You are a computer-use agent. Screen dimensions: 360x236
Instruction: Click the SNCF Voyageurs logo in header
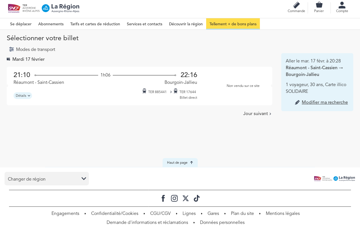(14, 8)
